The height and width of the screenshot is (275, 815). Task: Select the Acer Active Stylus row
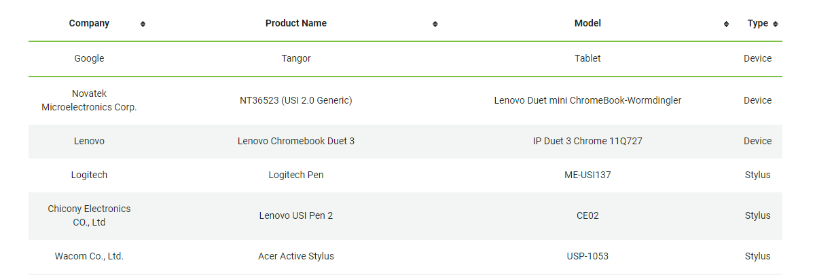pyautogui.click(x=296, y=256)
